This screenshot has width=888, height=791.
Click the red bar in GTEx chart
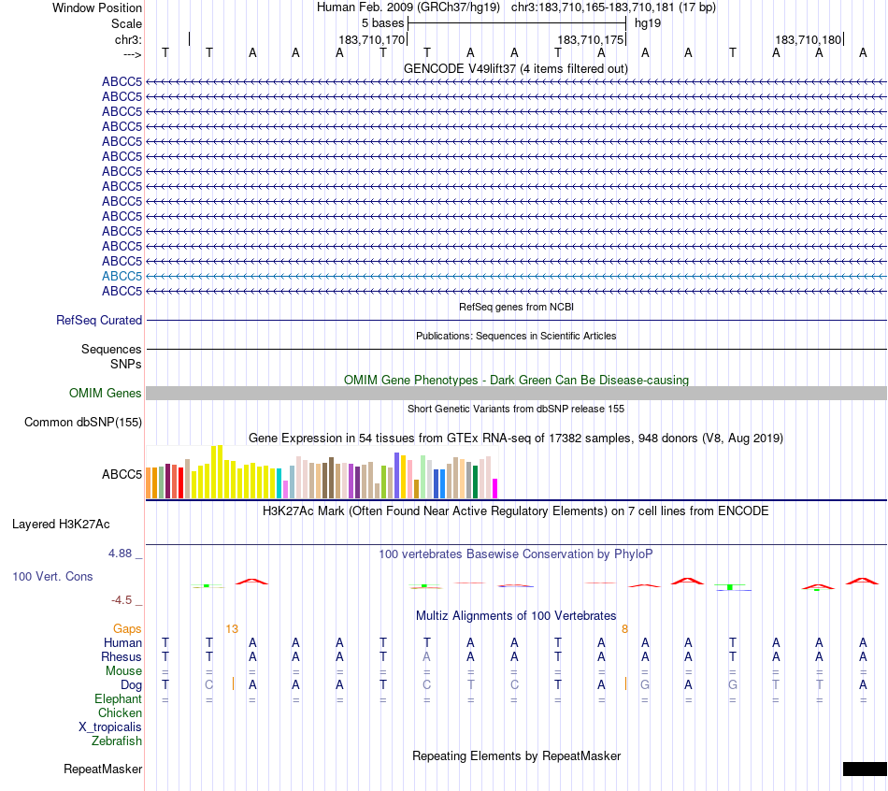[x=180, y=482]
